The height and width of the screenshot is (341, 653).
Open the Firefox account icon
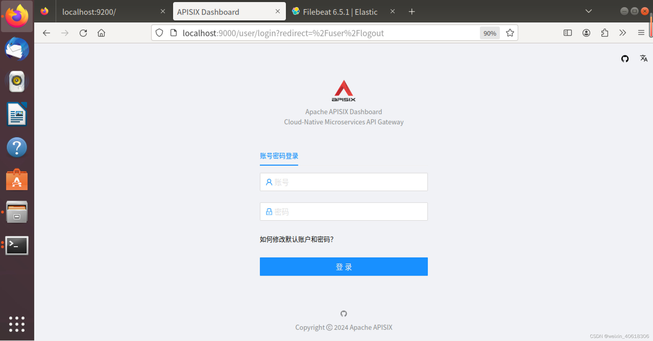point(586,33)
